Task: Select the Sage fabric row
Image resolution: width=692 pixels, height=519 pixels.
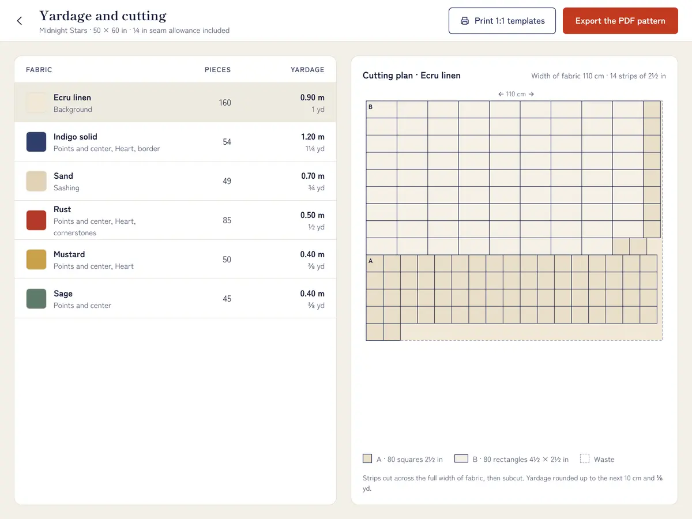Action: (175, 299)
